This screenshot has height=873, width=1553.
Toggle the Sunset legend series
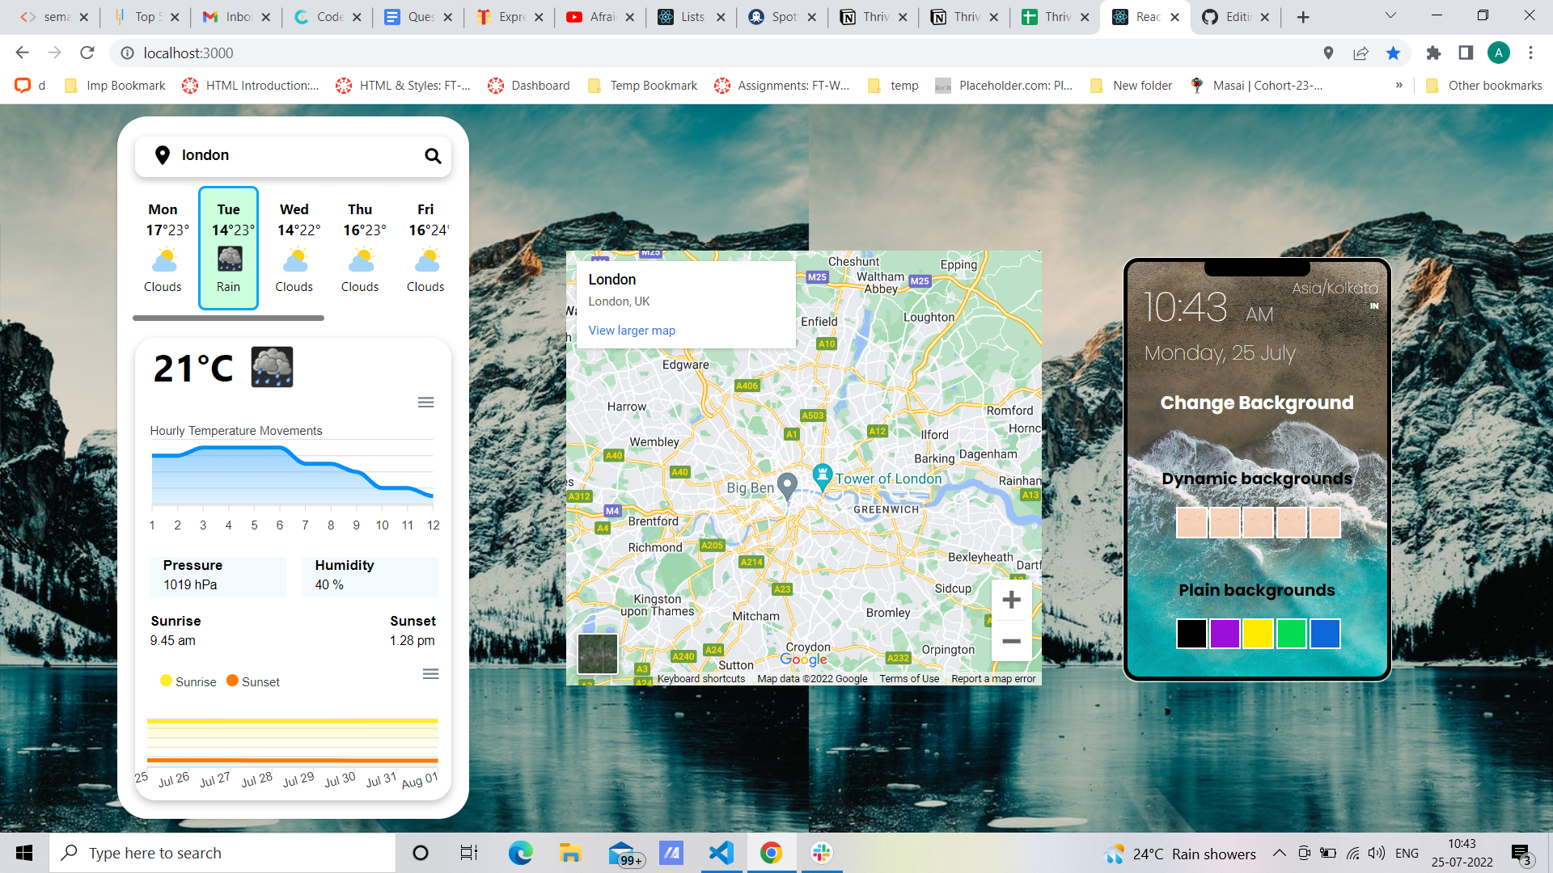click(253, 681)
